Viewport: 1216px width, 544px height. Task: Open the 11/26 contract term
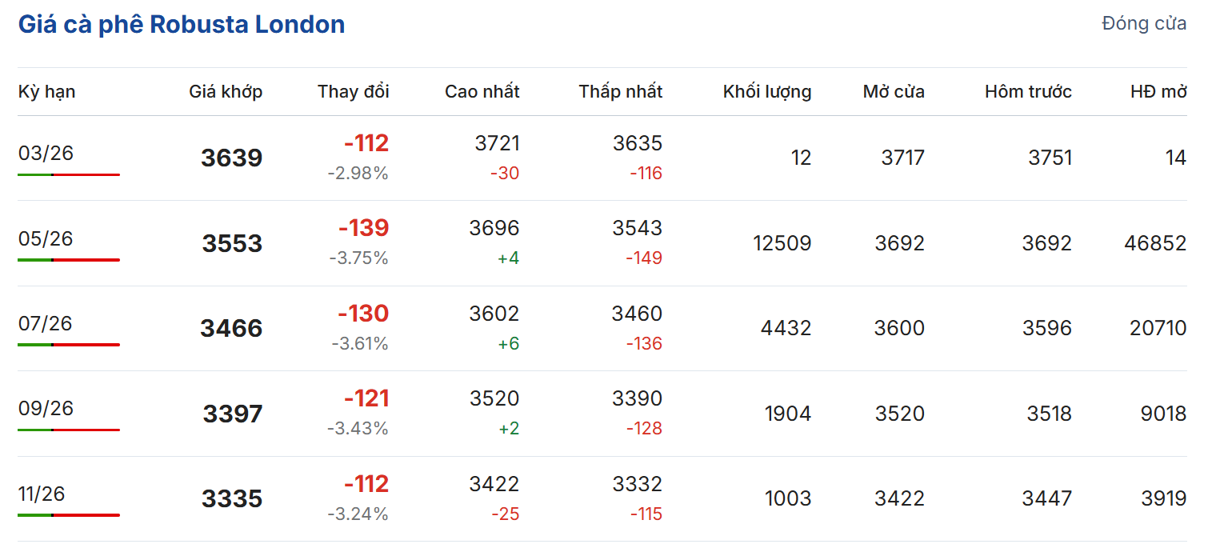42,494
